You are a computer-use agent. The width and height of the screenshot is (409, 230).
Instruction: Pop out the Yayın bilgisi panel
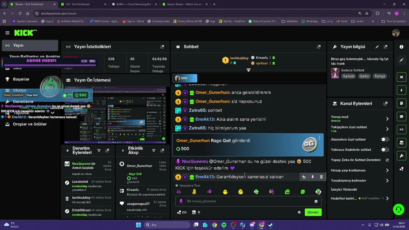386,47
